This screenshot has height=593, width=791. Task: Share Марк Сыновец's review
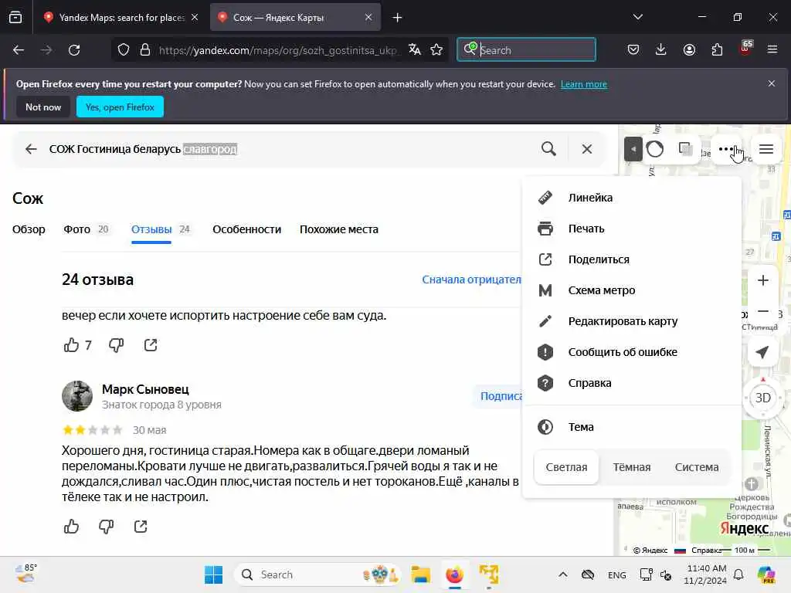point(141,527)
